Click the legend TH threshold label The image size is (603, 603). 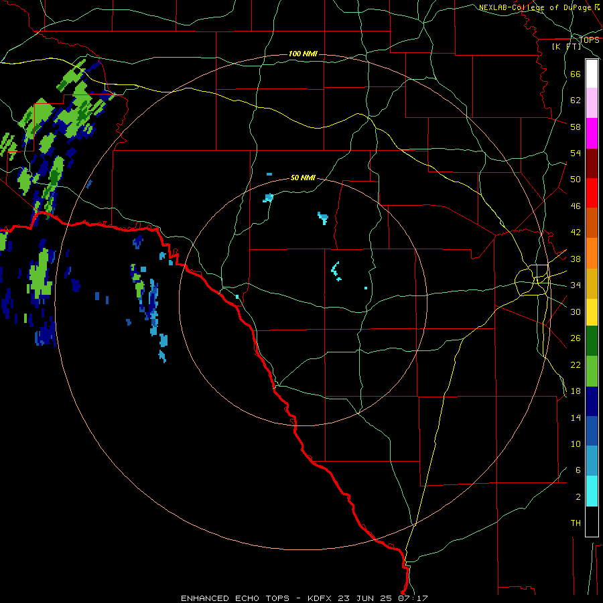coord(576,523)
